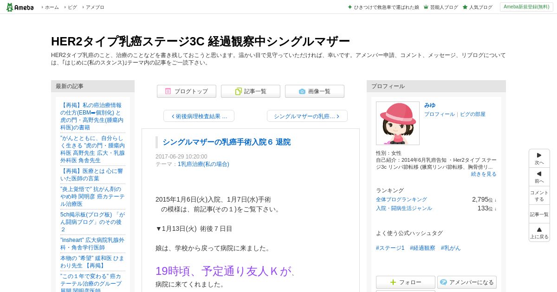Screen dimensions: 557x292
Task: Click the pink page icon in ブログトップ
Action: coord(168,91)
